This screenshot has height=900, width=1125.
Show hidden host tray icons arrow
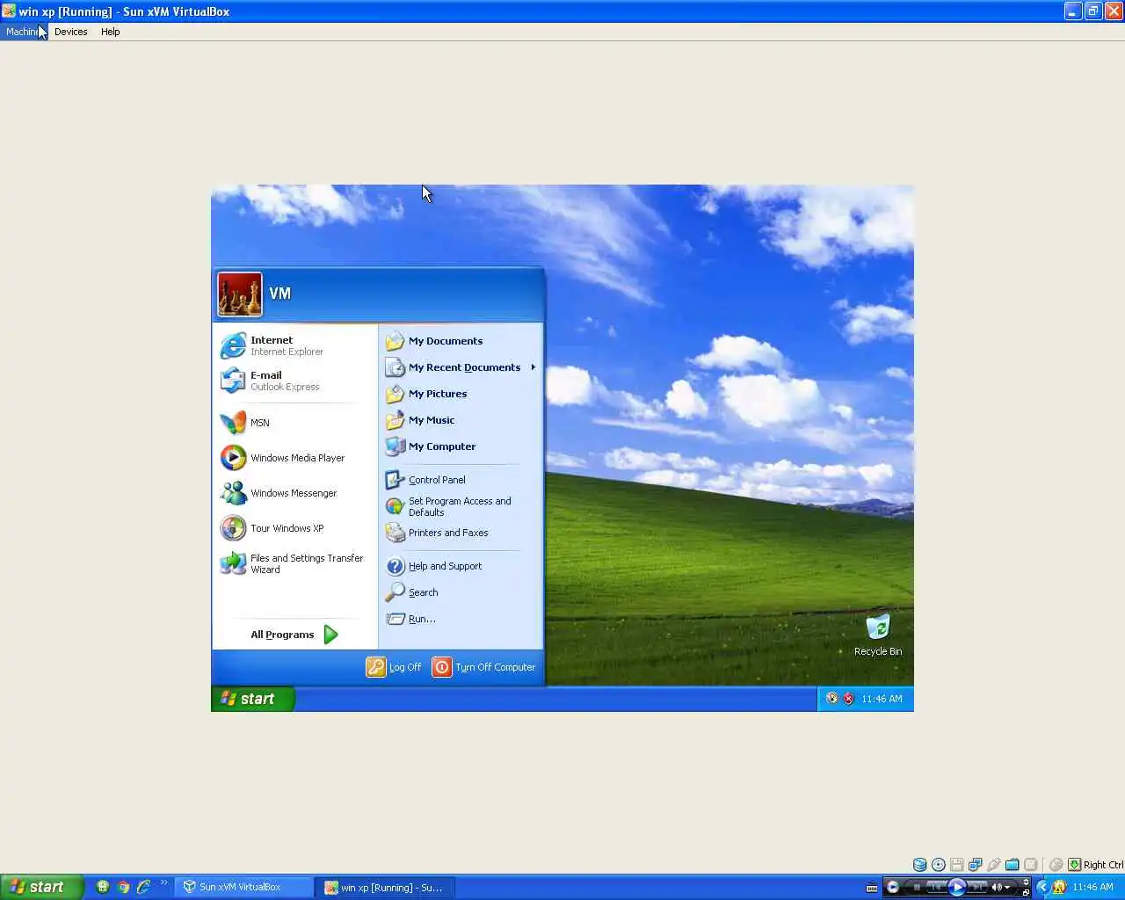click(x=1043, y=887)
